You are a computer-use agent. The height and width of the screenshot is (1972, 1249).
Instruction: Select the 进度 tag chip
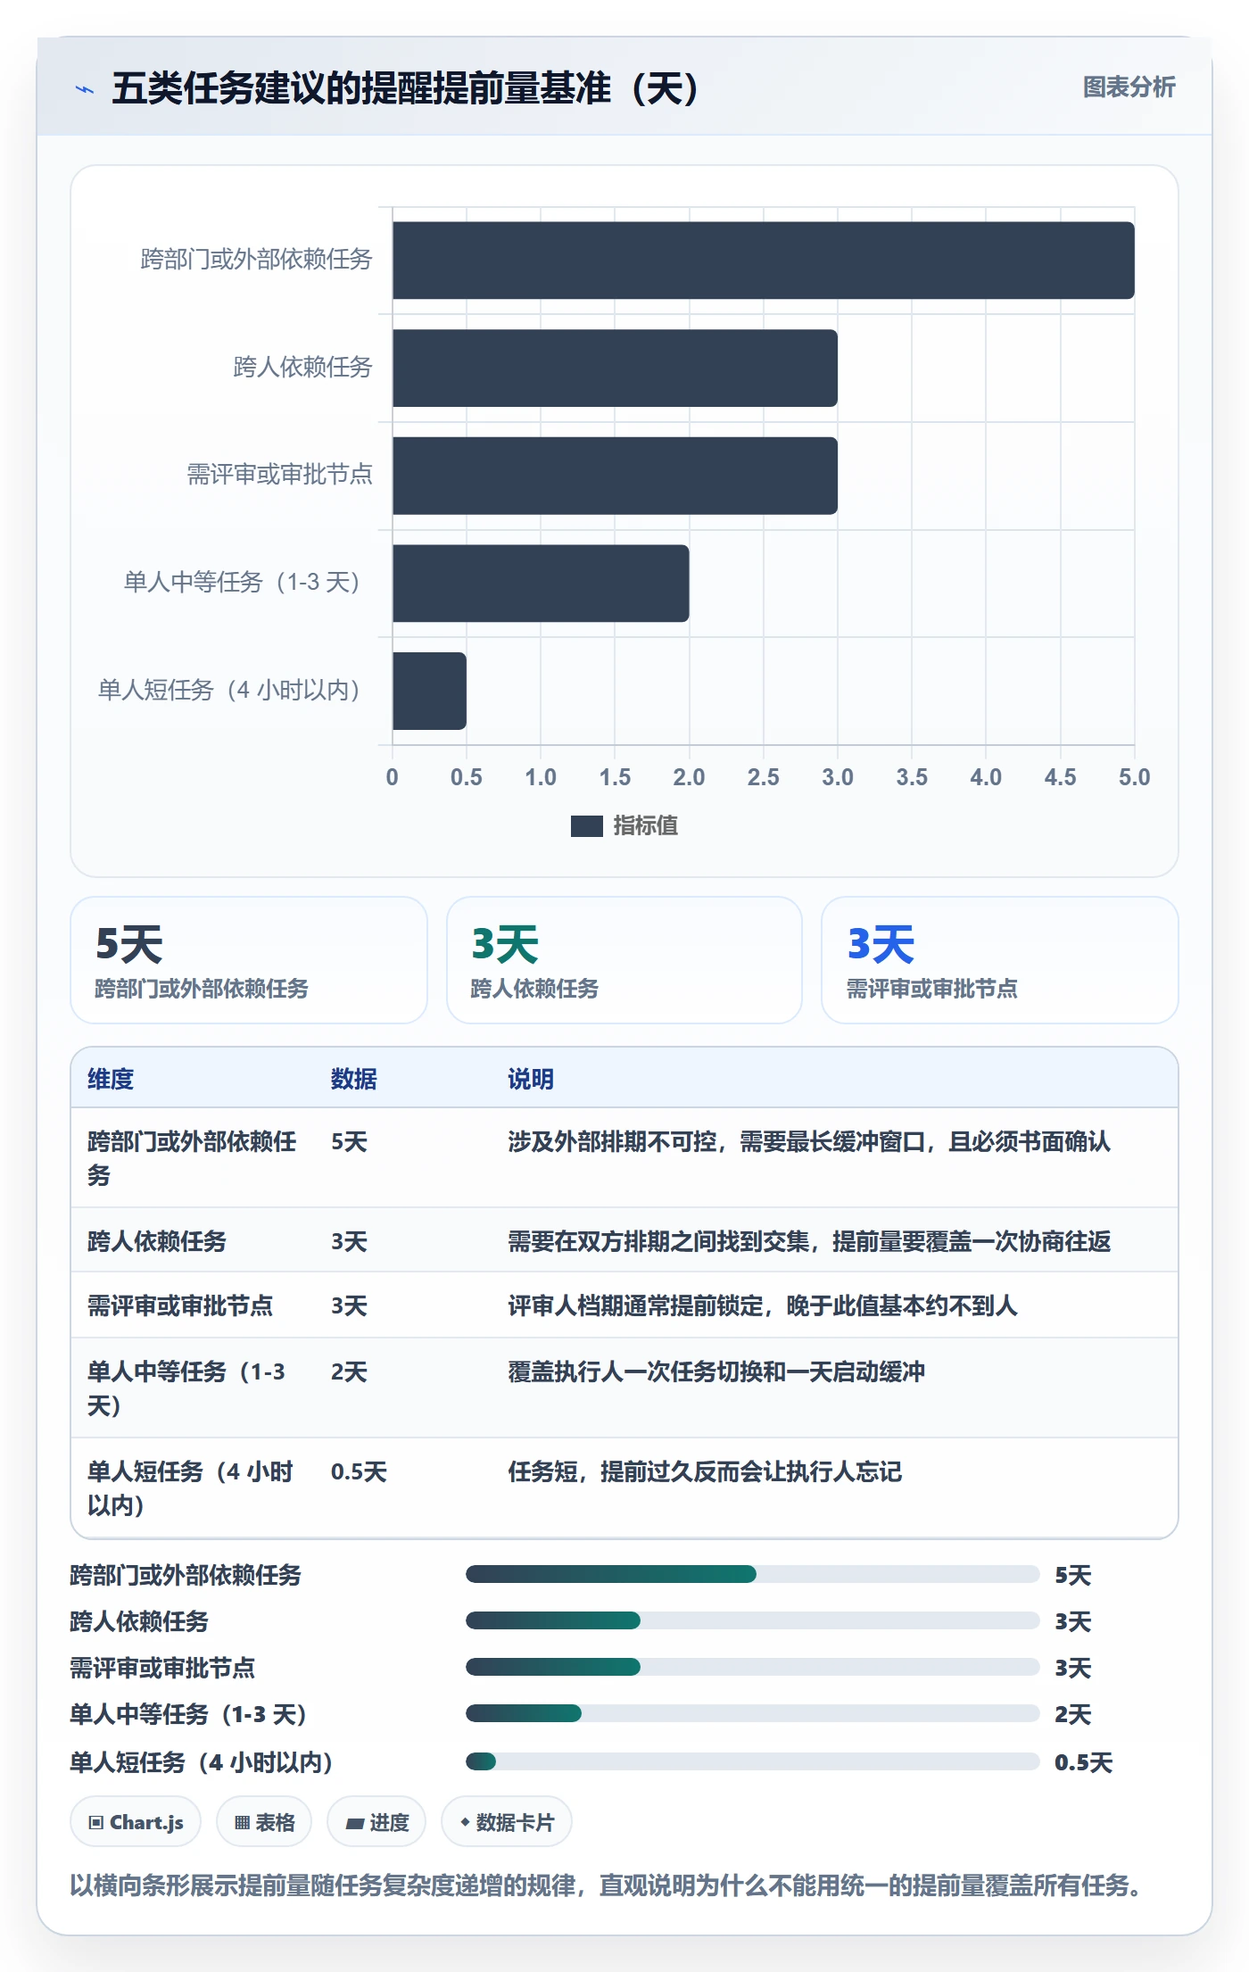[x=376, y=1822]
